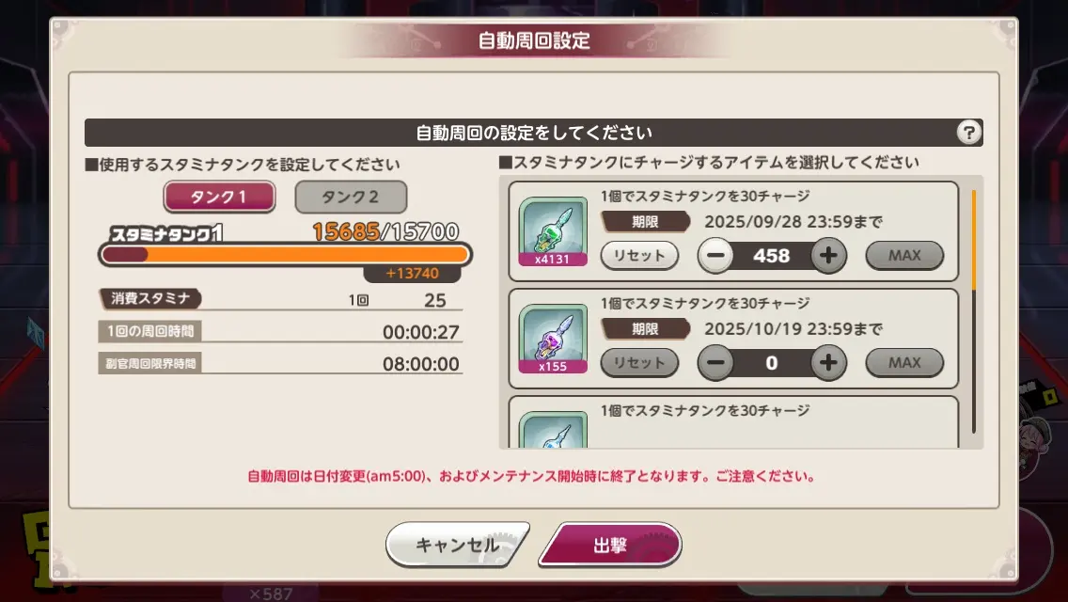Cancel with the キャンセル button
This screenshot has height=602, width=1068.
click(x=457, y=545)
